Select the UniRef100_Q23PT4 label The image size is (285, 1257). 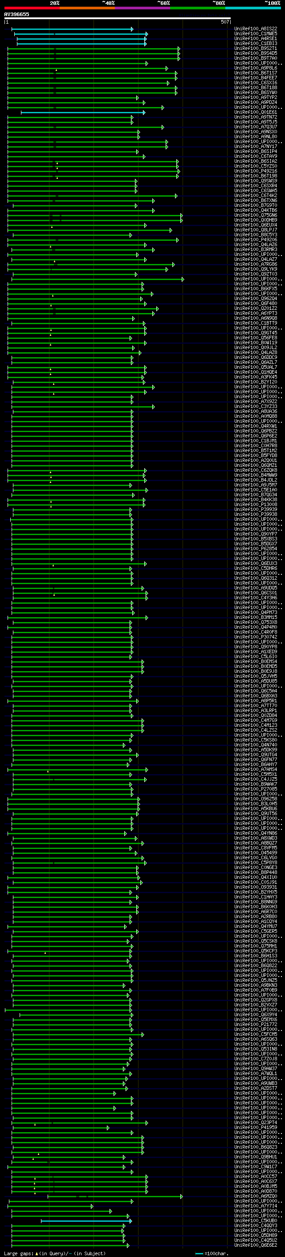(256, 1123)
